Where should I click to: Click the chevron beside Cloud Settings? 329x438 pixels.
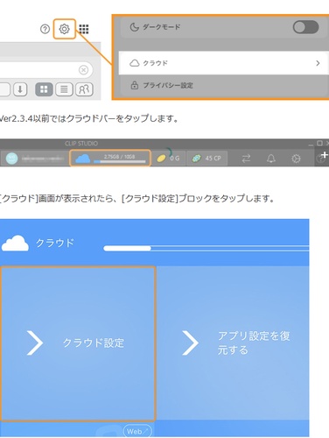click(35, 343)
